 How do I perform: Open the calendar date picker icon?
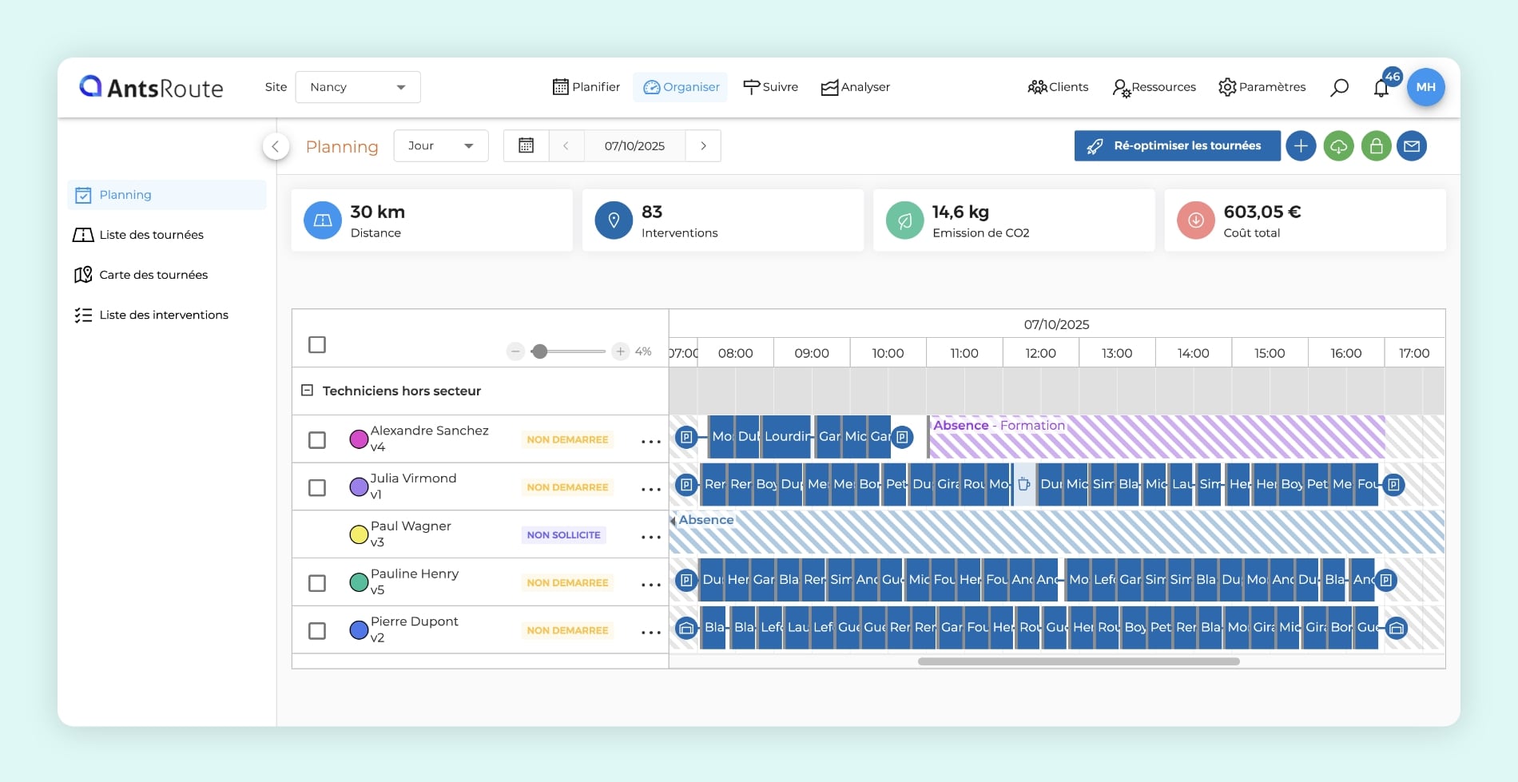526,146
